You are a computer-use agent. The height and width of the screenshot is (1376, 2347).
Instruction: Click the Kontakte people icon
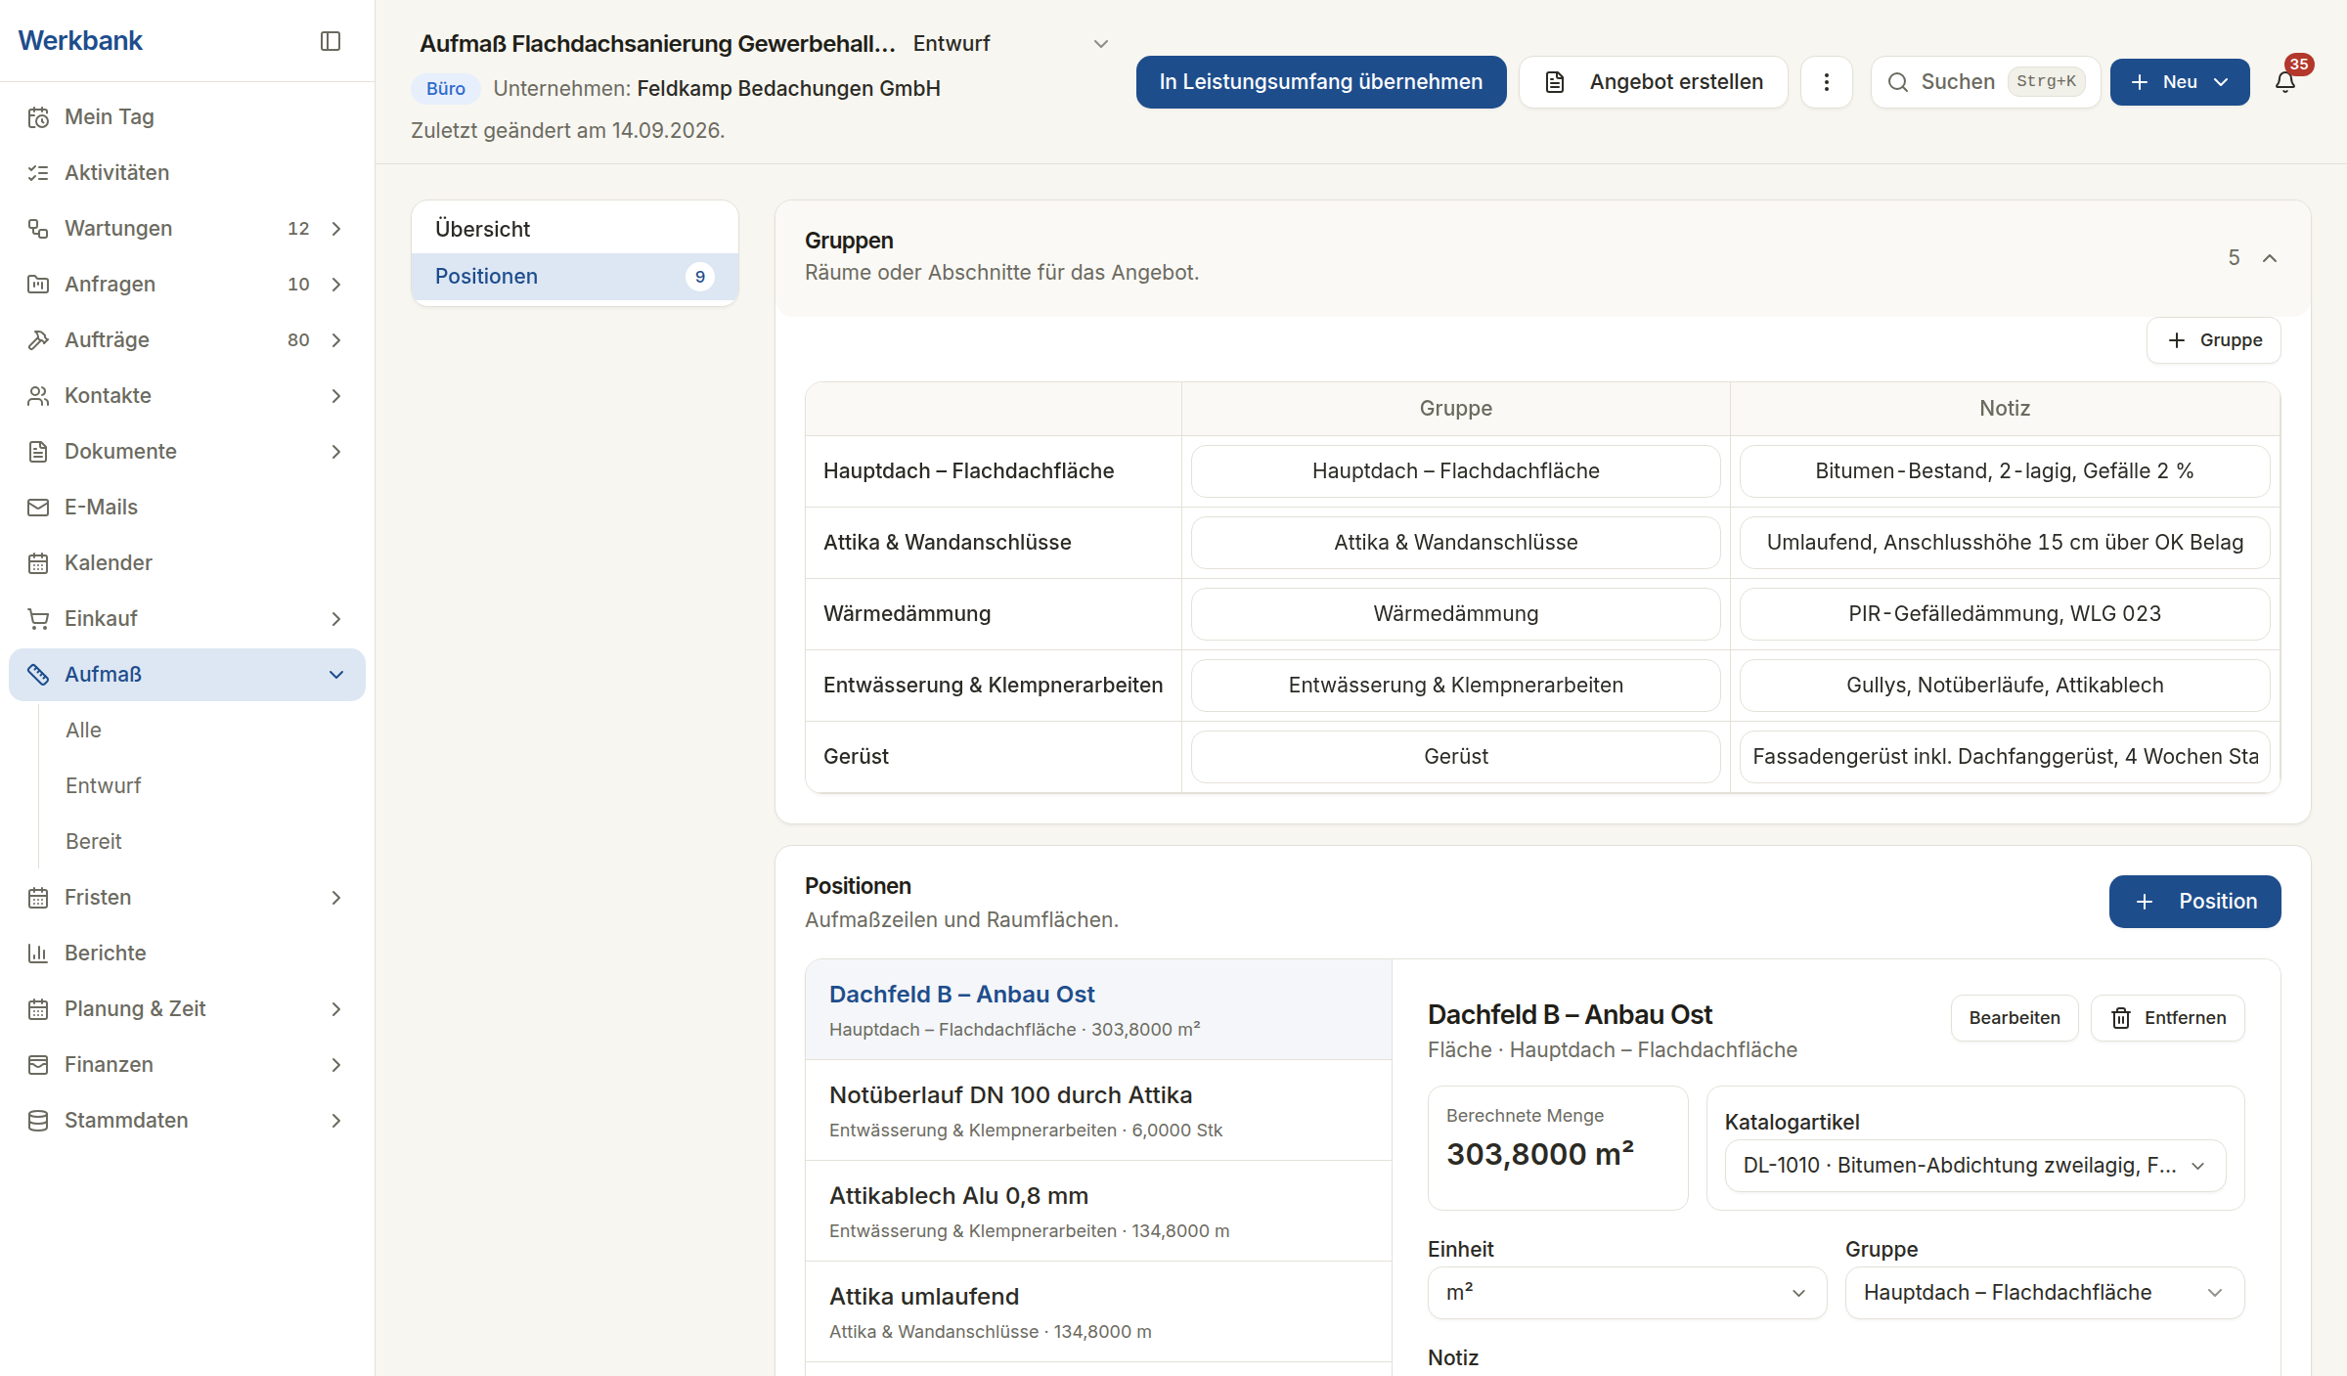(38, 396)
